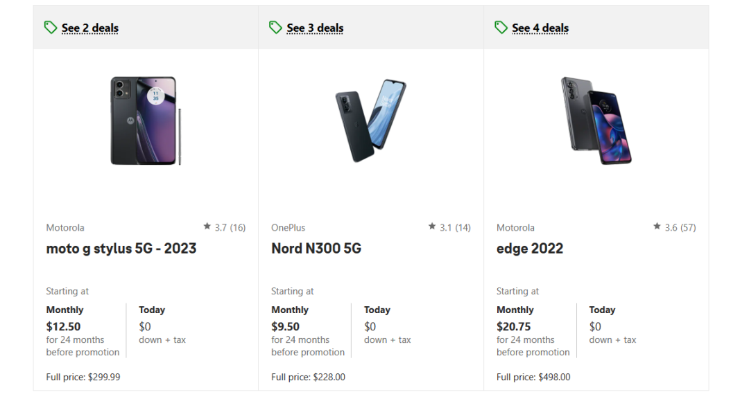View the 3.6 (57) reviews rating
This screenshot has width=749, height=399.
pos(680,227)
